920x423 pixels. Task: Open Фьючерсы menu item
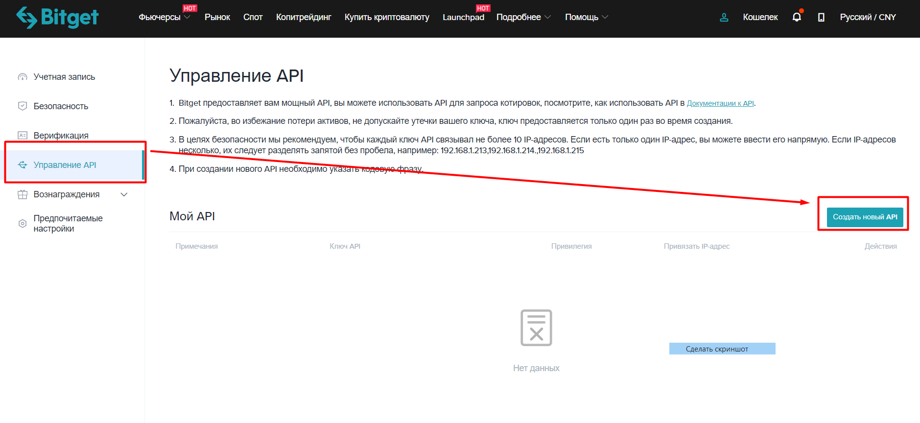click(160, 17)
